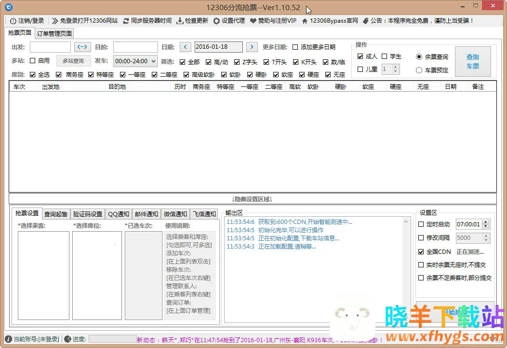Swap departure and destination stations

(x=82, y=47)
